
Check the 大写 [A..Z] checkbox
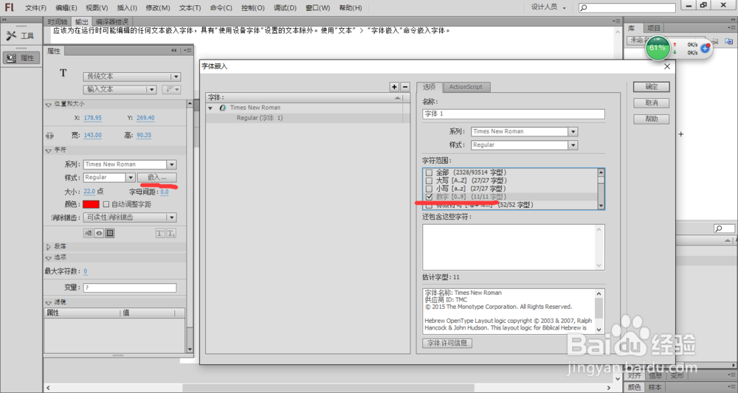coord(429,181)
